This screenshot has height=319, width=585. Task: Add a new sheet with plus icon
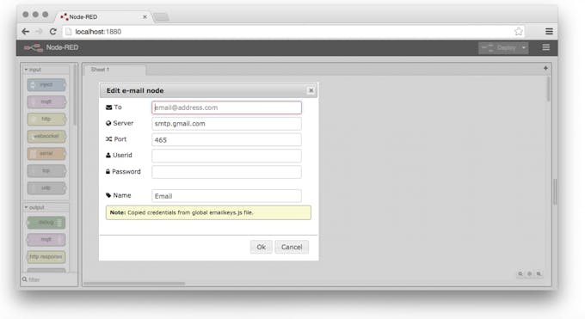tap(545, 68)
